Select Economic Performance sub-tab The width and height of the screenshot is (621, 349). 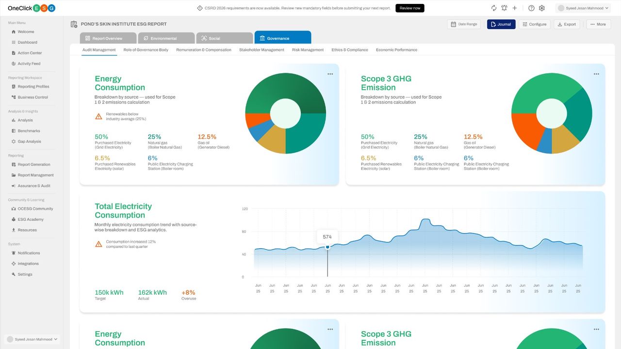[396, 50]
